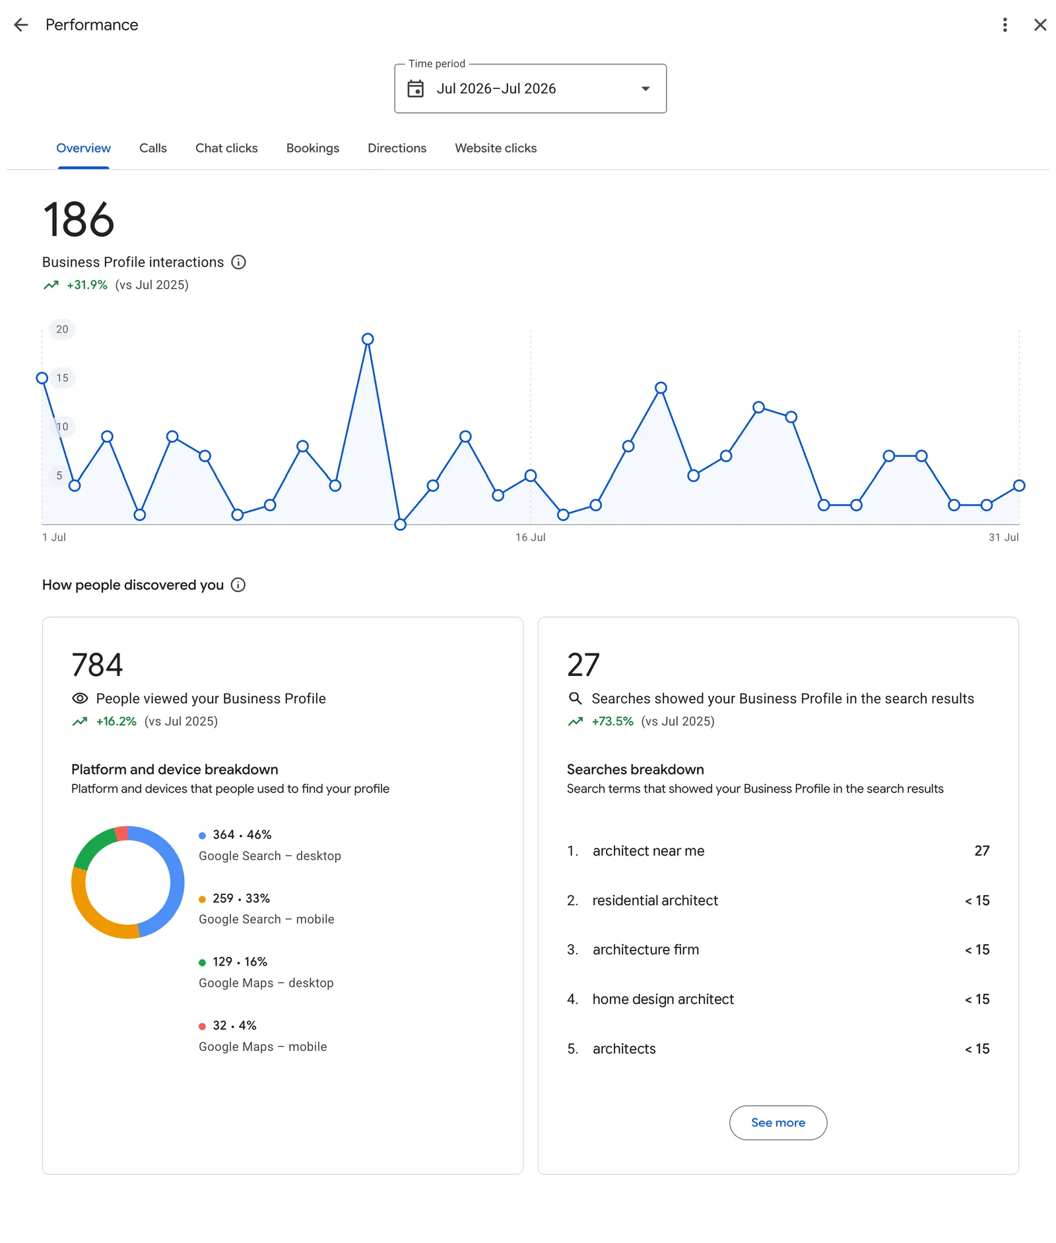Viewport: 1056px width, 1243px height.
Task: Click the 'residential architect' search term
Action: (655, 900)
